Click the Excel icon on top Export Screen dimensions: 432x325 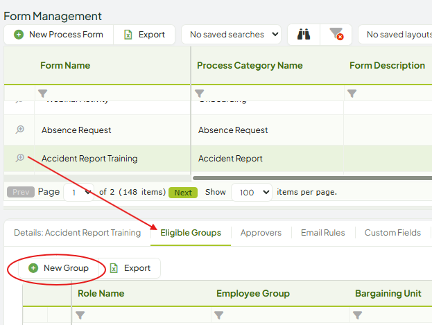pos(128,35)
